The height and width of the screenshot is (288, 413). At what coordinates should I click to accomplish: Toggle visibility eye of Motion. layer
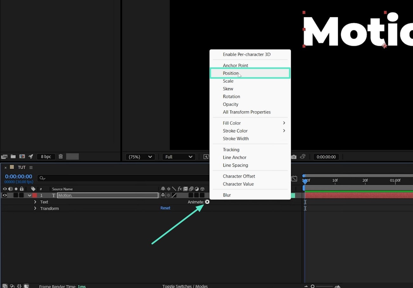tap(5, 195)
